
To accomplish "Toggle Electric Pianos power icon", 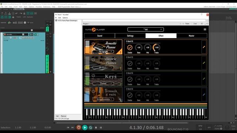I will (x=93, y=59).
